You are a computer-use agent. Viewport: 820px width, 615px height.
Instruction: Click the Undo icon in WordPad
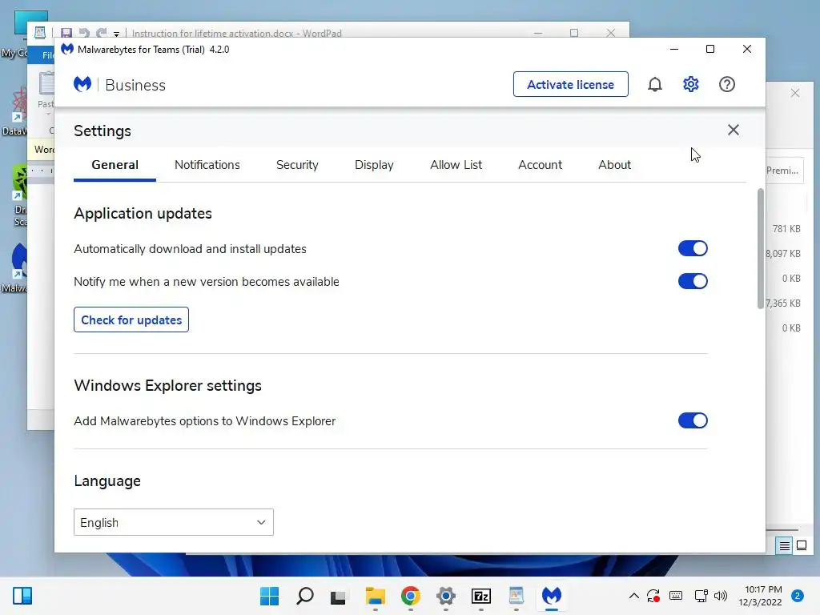coord(83,33)
